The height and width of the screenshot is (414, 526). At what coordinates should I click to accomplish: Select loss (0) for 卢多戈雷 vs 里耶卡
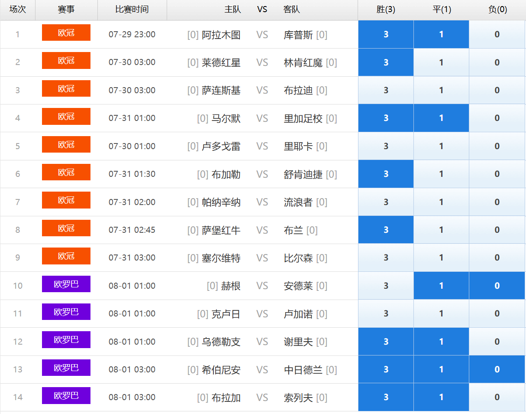(497, 146)
